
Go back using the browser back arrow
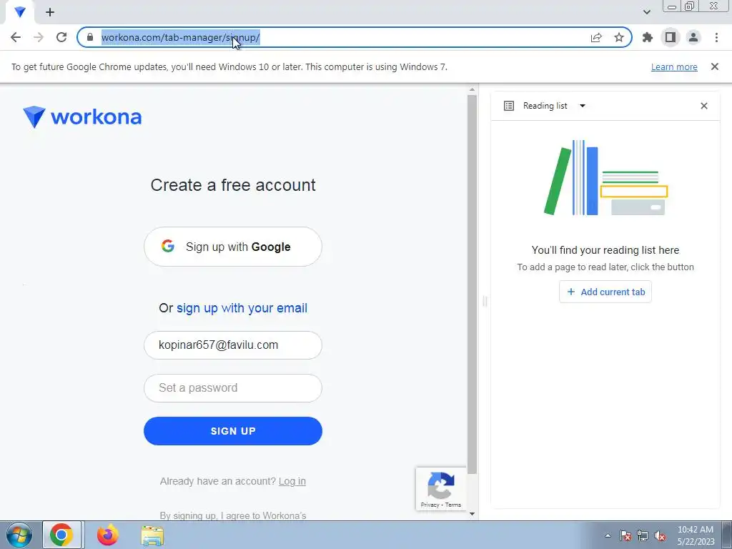(16, 37)
